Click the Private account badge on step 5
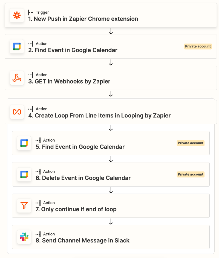Image resolution: width=219 pixels, height=258 pixels. pyautogui.click(x=191, y=143)
